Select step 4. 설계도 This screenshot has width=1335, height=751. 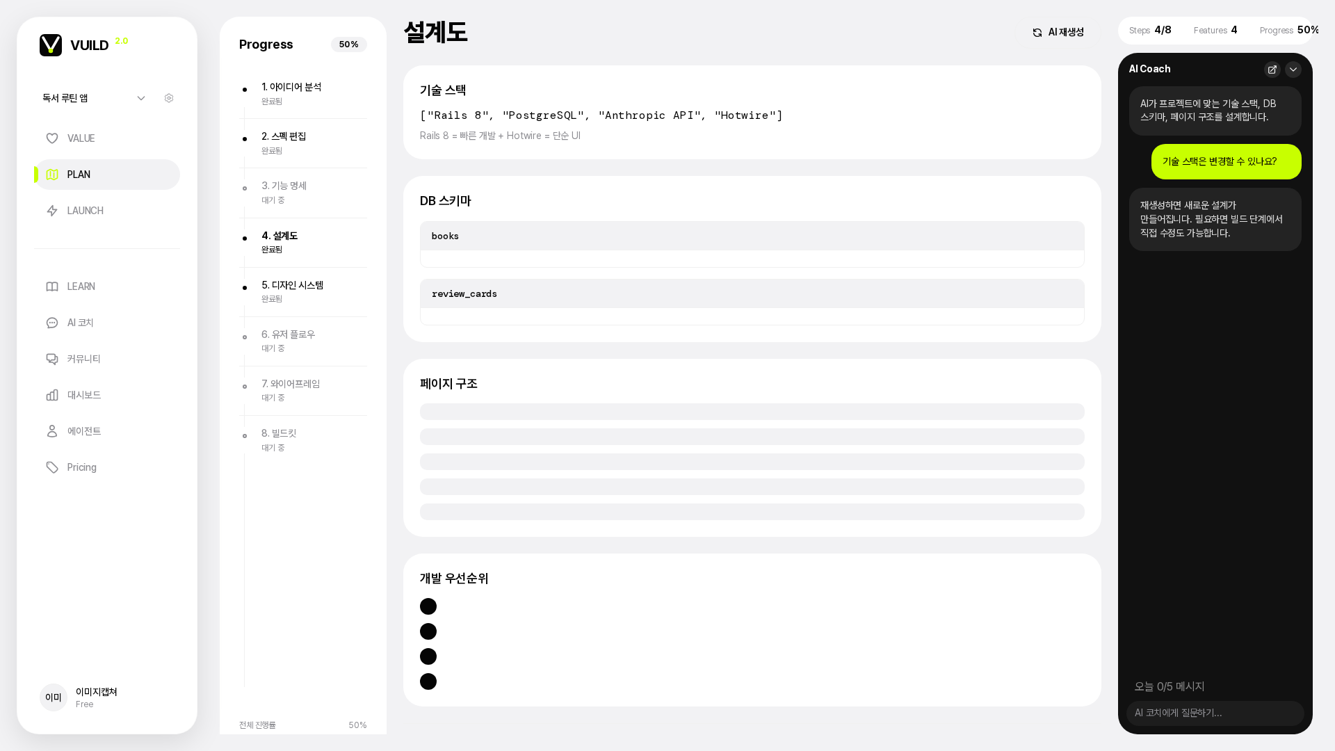tap(303, 242)
